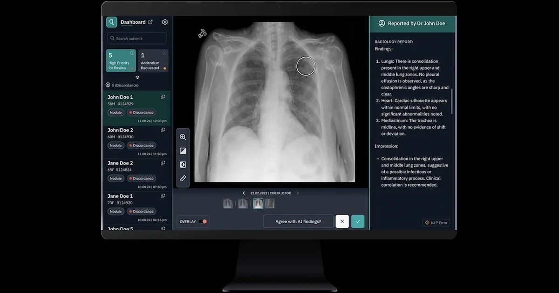Open Dashboard in external window icon
Viewport: 559px width, 293px height.
(x=150, y=22)
